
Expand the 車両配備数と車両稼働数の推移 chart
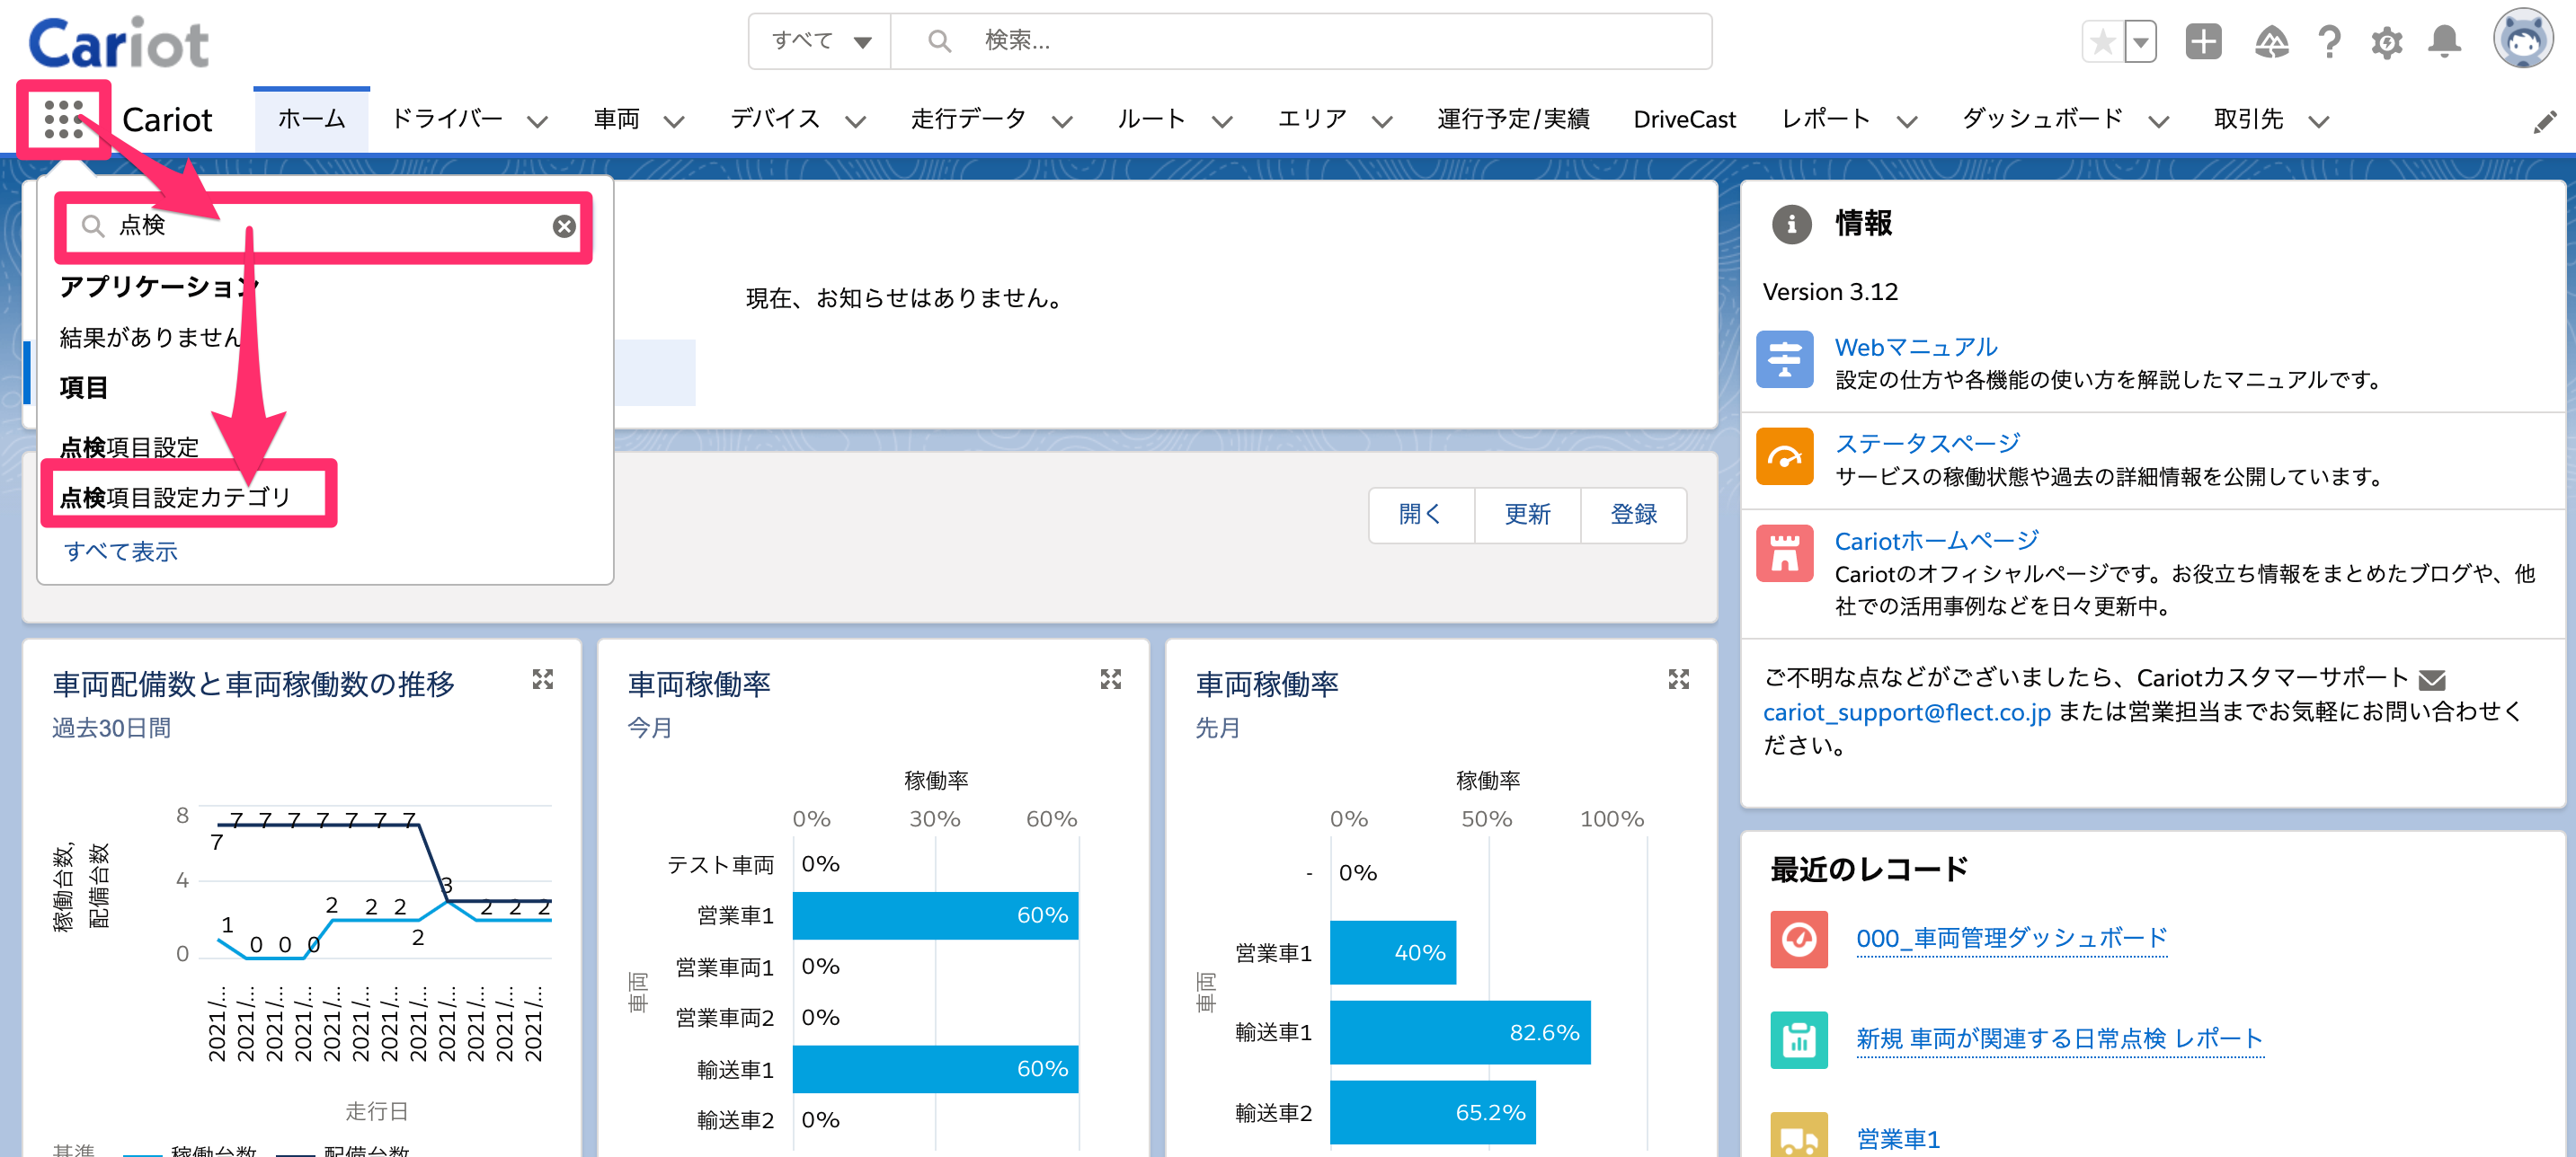point(543,679)
